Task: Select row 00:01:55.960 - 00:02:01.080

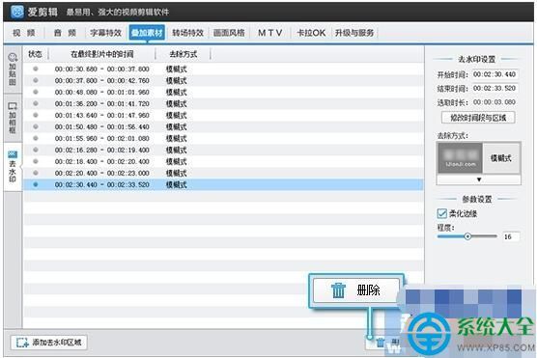Action: 223,139
